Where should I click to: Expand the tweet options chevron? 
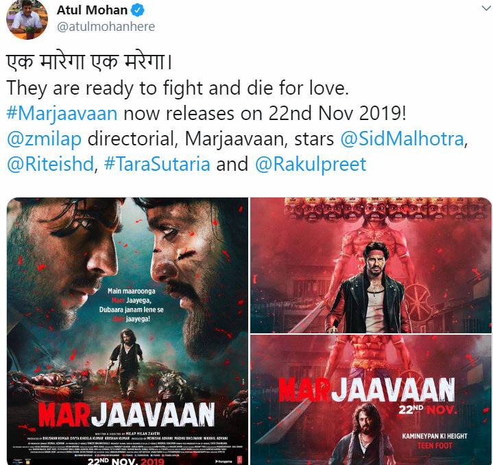tap(486, 8)
